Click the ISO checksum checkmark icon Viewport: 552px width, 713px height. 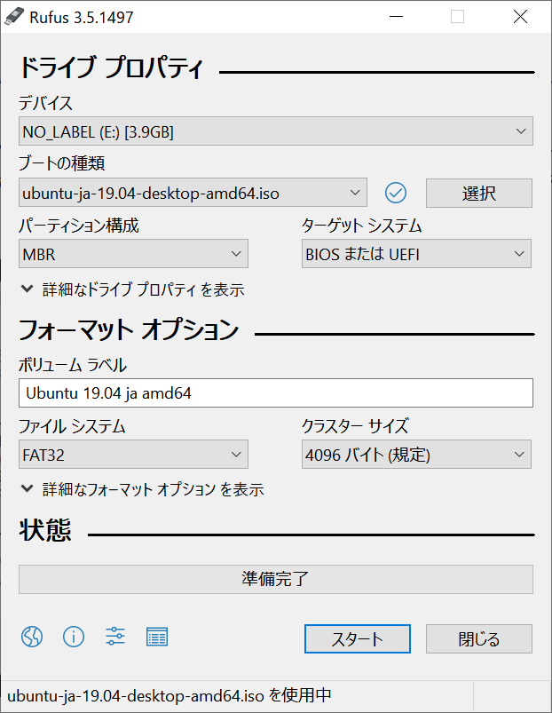click(x=396, y=193)
